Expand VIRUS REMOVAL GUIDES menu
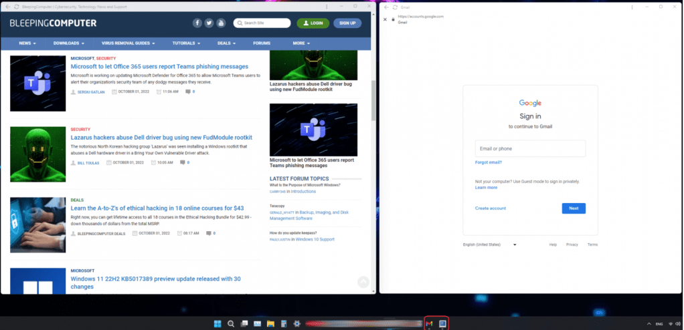Screen dimensions: 684x330 (x=129, y=43)
